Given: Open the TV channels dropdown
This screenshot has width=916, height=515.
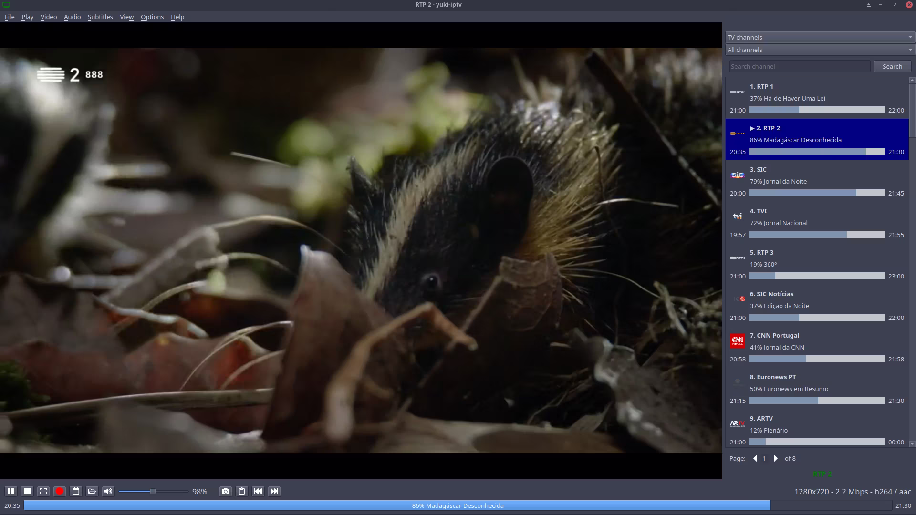Looking at the screenshot, I should point(819,37).
